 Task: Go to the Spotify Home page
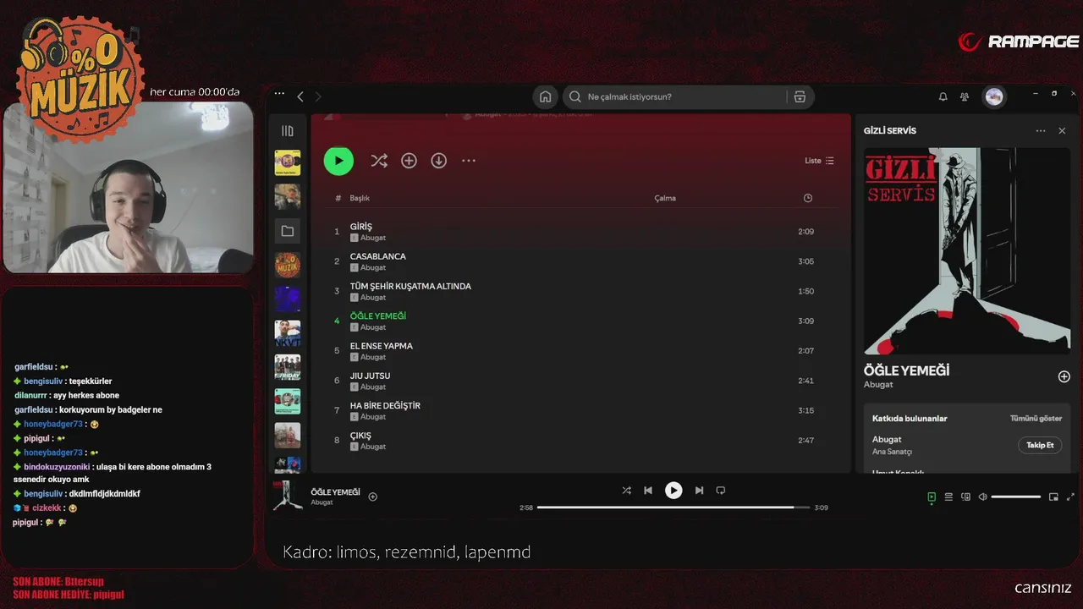546,96
